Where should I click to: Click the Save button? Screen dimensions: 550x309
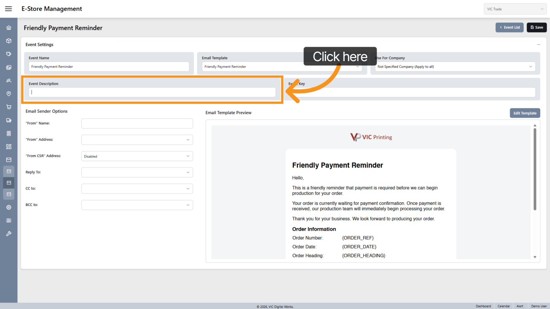(537, 27)
